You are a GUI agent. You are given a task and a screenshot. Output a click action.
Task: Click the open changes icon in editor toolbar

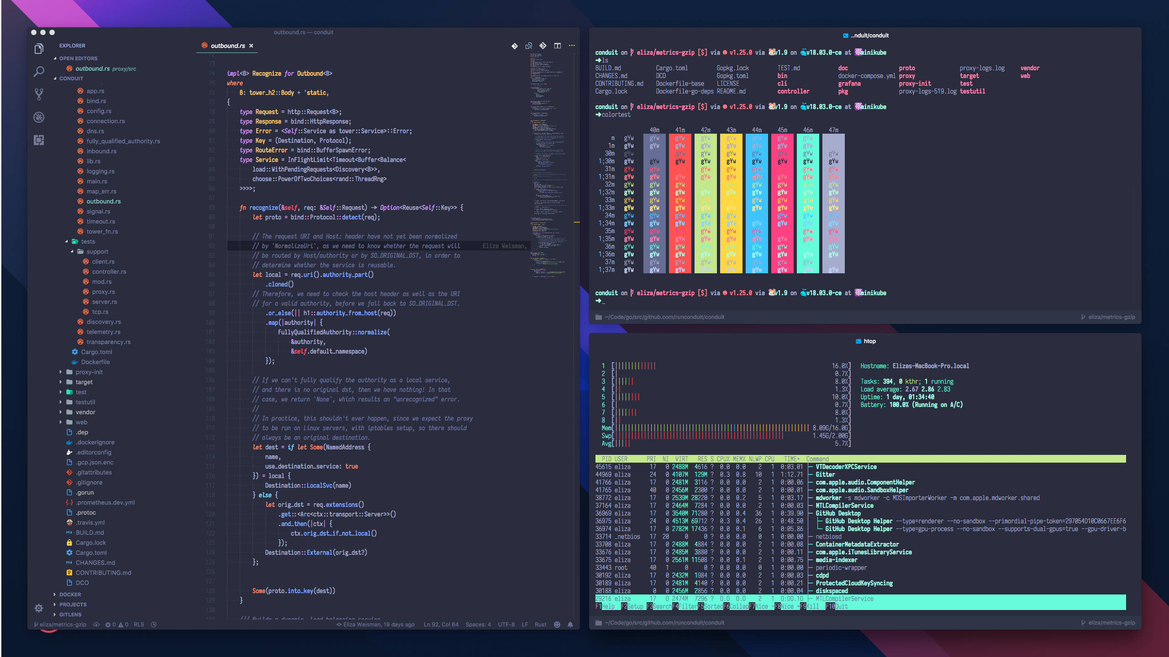529,46
